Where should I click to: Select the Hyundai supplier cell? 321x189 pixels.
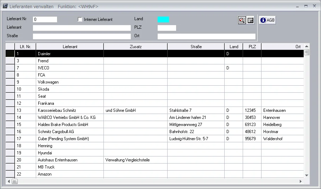tap(70, 153)
